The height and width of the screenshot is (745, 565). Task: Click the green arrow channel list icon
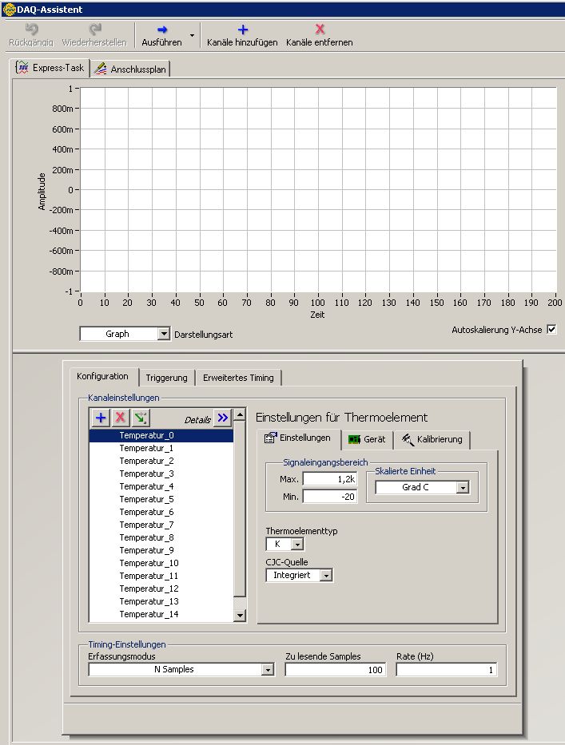[141, 418]
